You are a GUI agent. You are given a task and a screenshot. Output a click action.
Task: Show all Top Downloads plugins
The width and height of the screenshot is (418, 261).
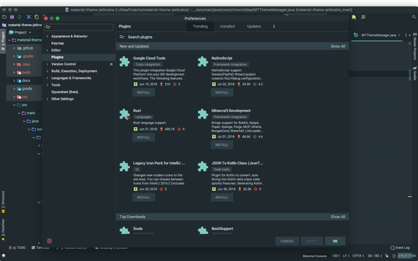(x=338, y=217)
